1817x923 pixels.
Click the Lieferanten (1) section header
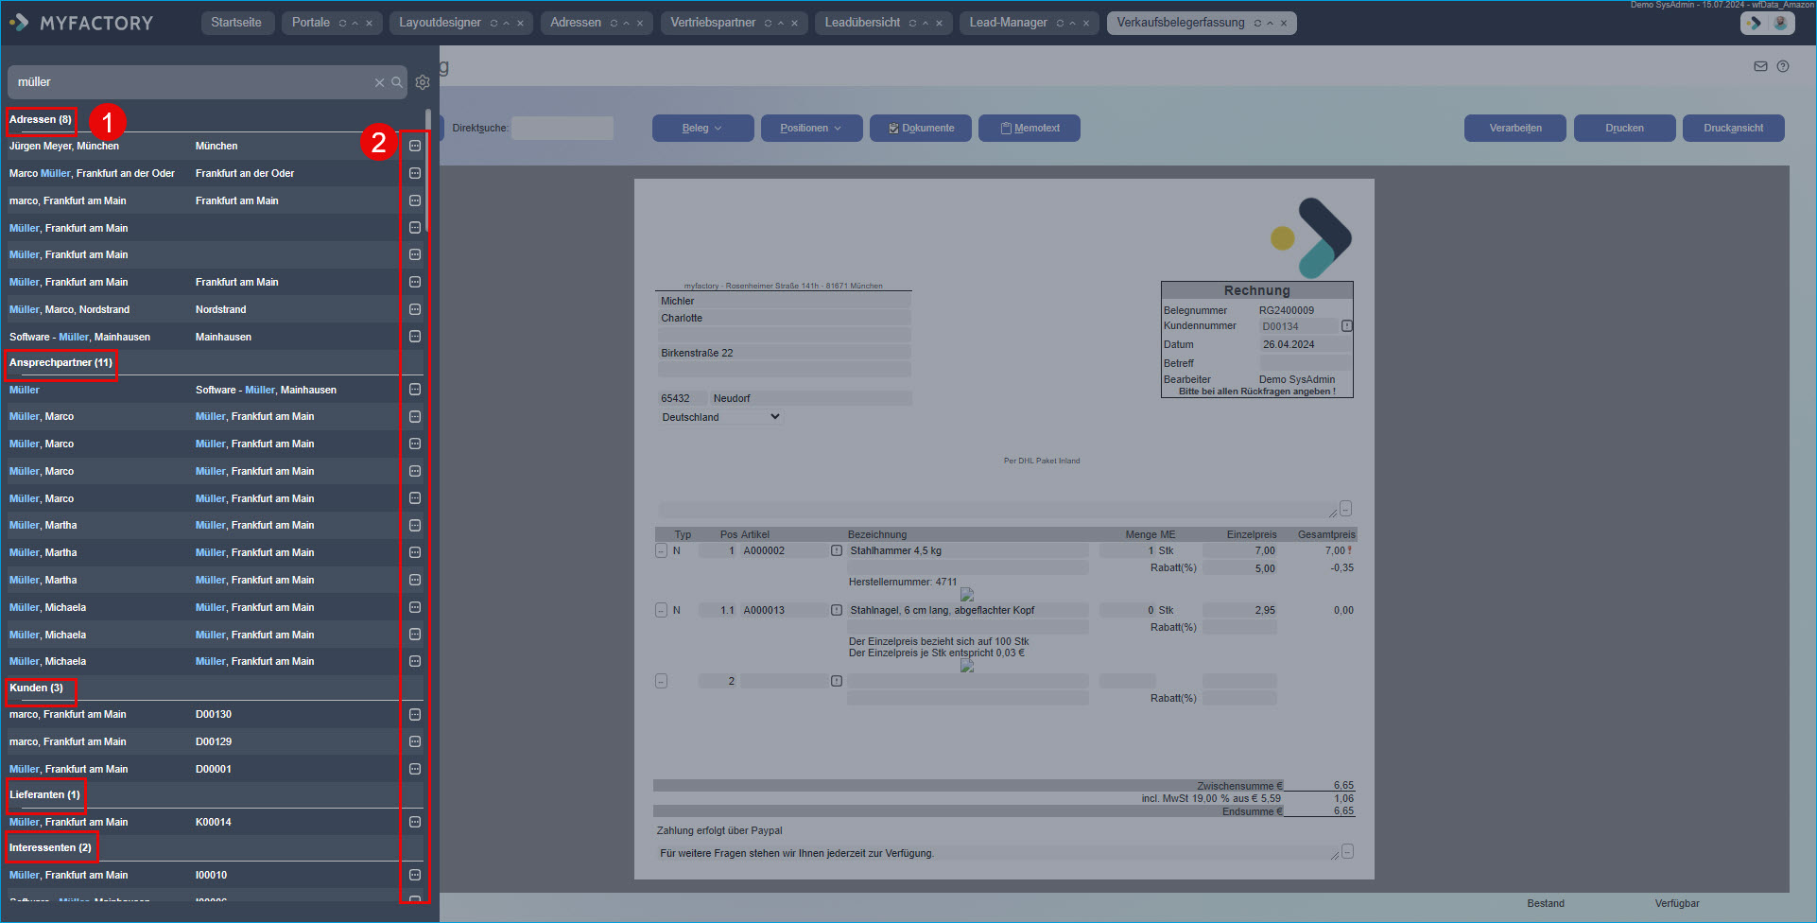(x=44, y=794)
